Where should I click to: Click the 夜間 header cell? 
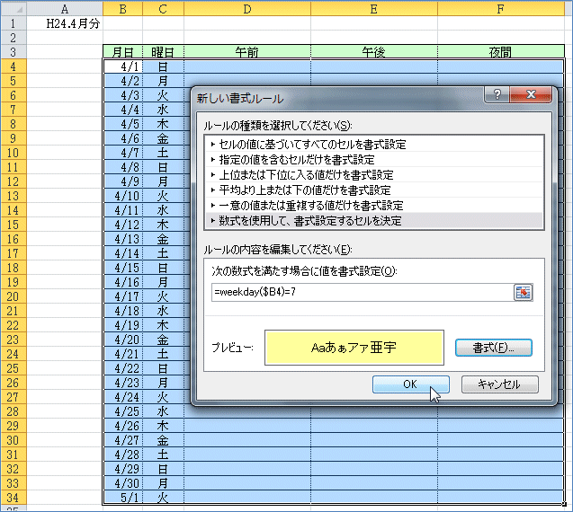tap(501, 52)
